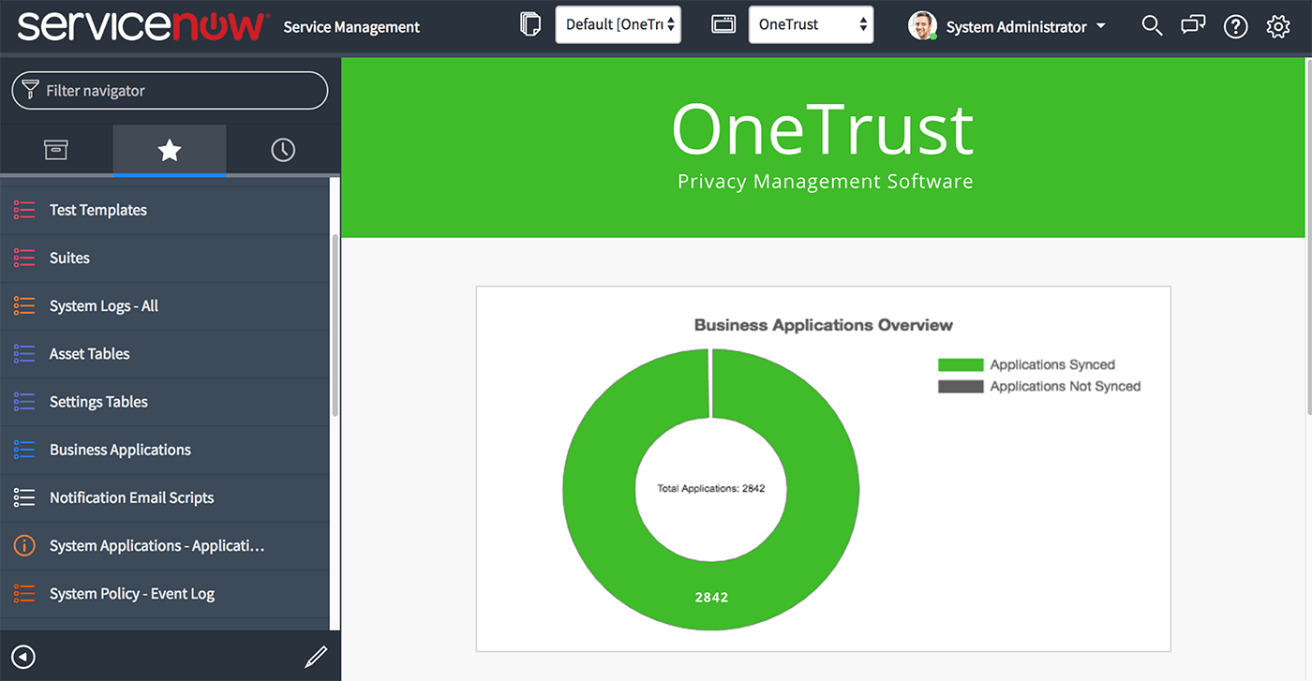The height and width of the screenshot is (681, 1312).
Task: Toggle Applications Not Synced legend swatch
Action: point(961,387)
